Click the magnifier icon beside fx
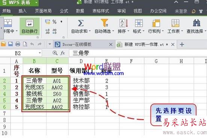Image resolution: width=207 pixels, height=138 pixels. (55, 53)
